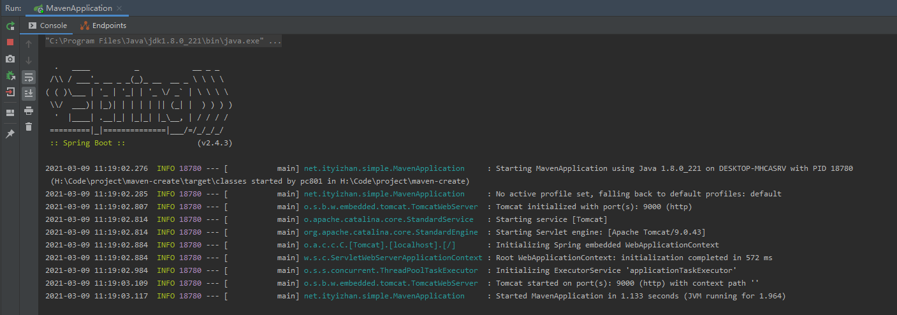This screenshot has width=897, height=315.
Task: Toggle Scroll to End of console
Action: tap(29, 93)
